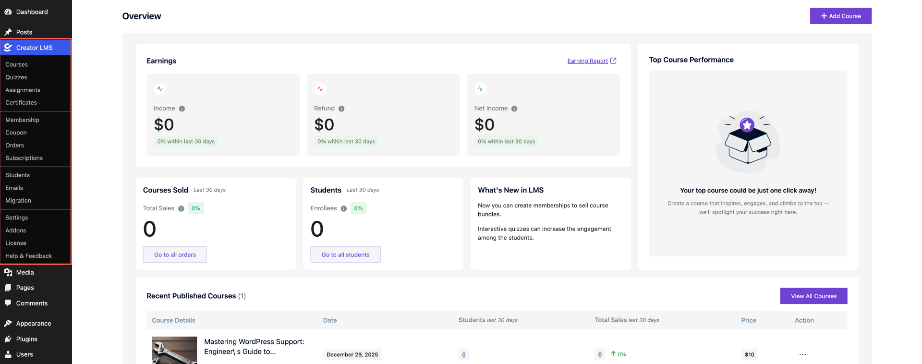Click the students count link 0 in course row
This screenshot has width=922, height=364.
(x=463, y=355)
